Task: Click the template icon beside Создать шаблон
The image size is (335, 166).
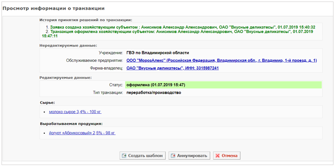Action: [x=124, y=156]
